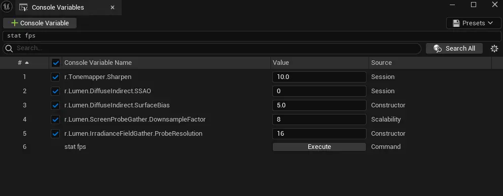
Task: Click the Scalability source cell
Action: [x=386, y=120]
